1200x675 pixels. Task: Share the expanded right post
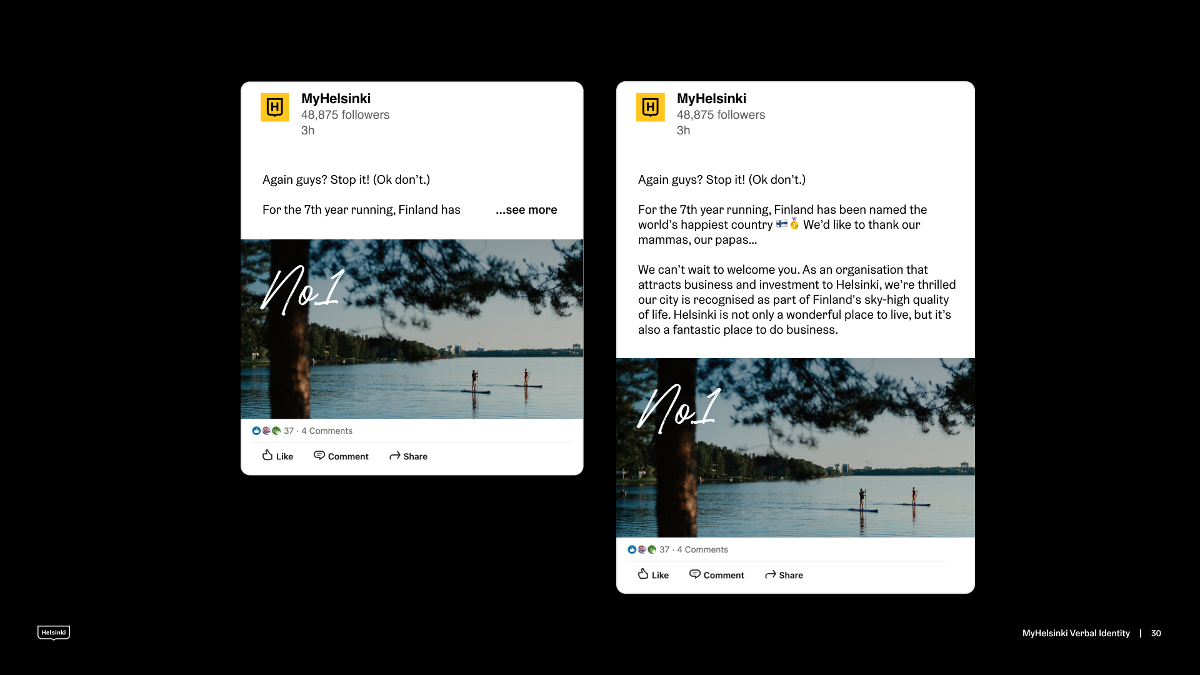784,574
